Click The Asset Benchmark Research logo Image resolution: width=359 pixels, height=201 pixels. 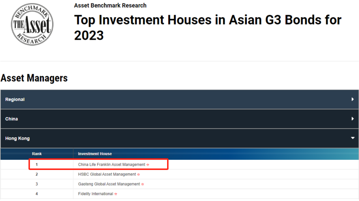tap(32, 24)
